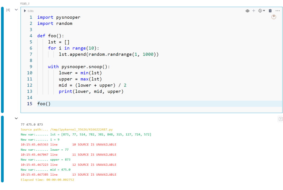Click the blue selection bar beside the output

pos(2,149)
